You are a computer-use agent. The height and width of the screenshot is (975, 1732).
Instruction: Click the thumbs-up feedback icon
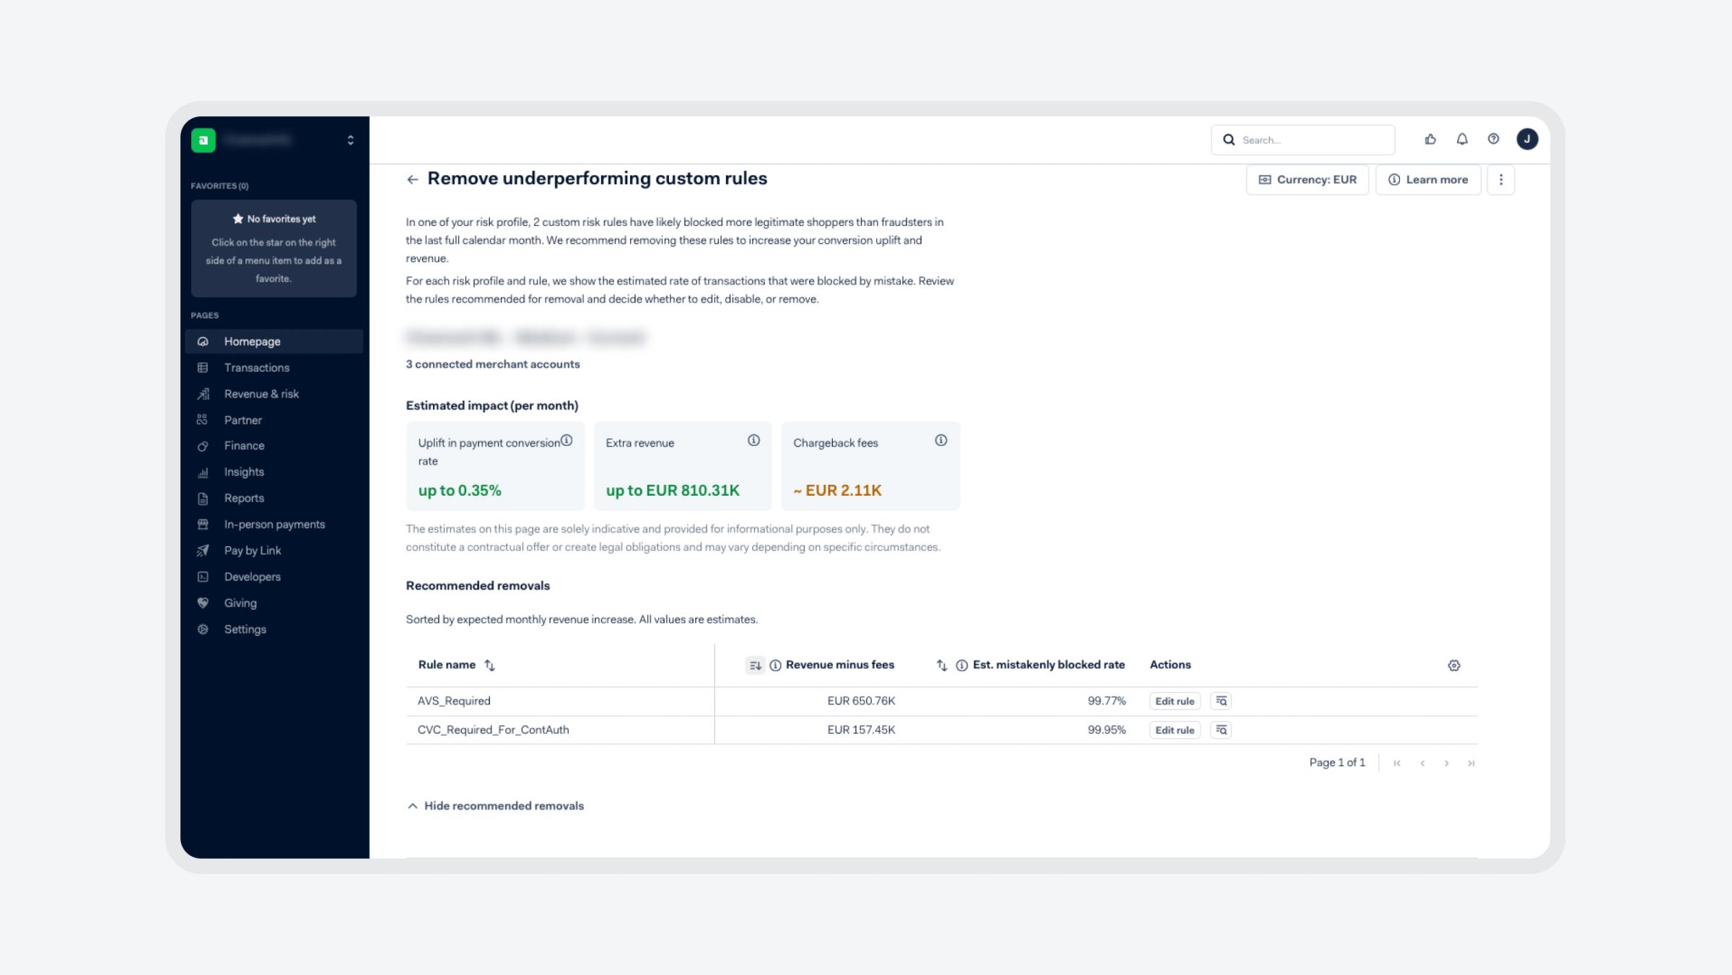(1430, 139)
